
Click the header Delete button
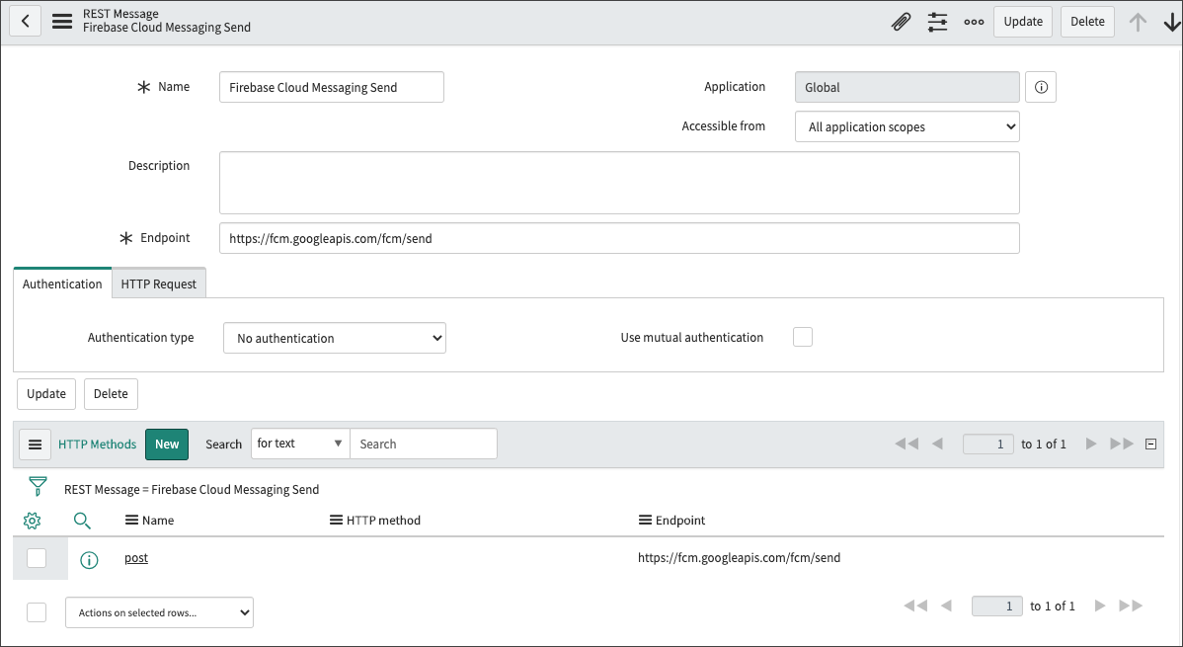tap(1087, 22)
